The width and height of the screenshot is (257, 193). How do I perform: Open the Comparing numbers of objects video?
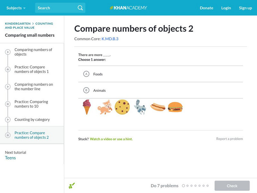[x=33, y=52]
